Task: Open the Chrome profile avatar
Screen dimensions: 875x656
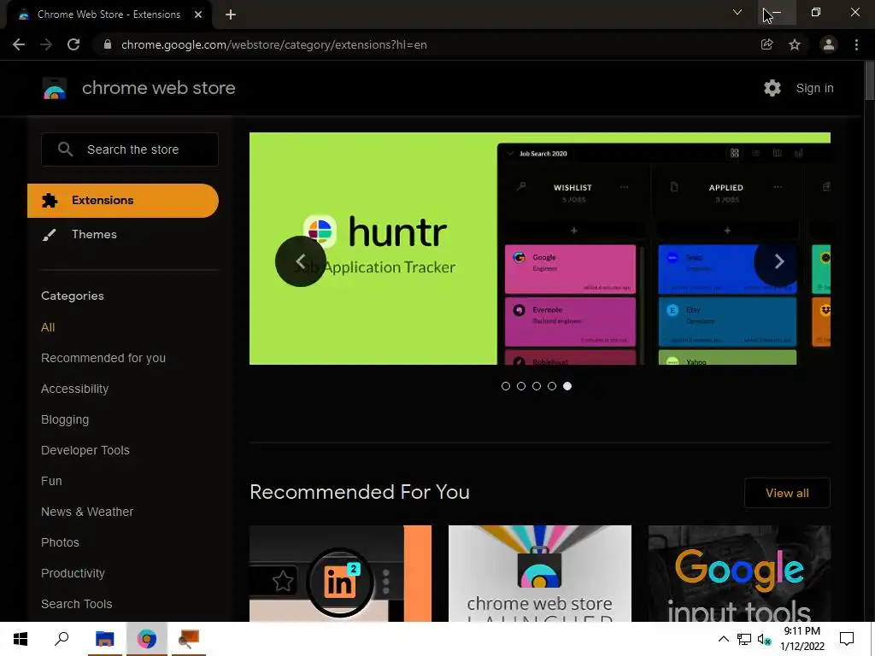Action: (x=829, y=44)
